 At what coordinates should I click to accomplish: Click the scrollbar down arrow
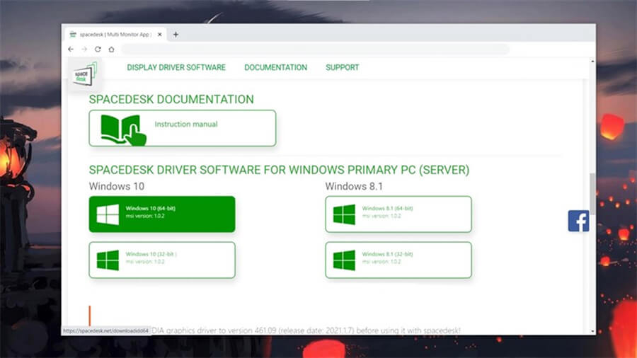click(x=592, y=331)
